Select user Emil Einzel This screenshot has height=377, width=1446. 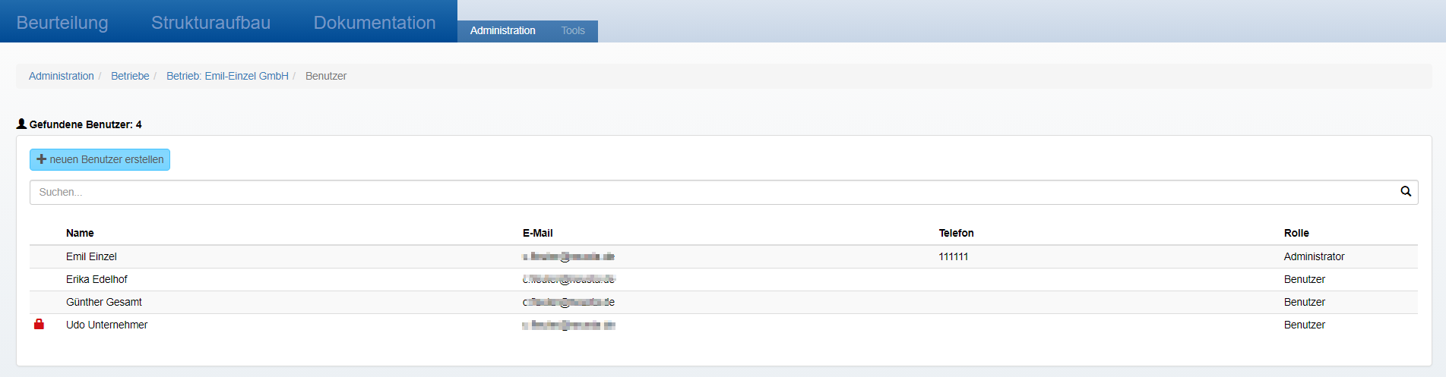91,256
